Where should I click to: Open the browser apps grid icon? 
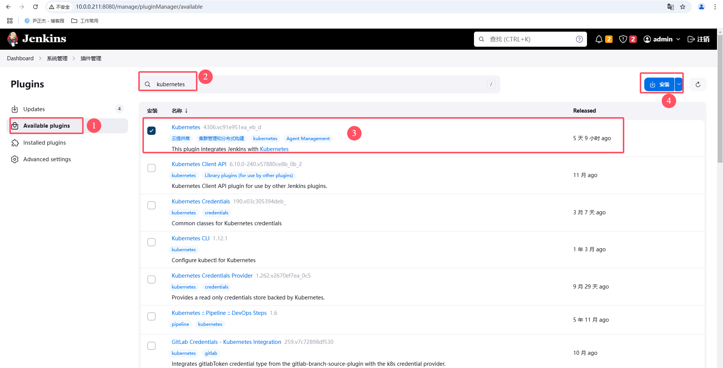click(10, 21)
